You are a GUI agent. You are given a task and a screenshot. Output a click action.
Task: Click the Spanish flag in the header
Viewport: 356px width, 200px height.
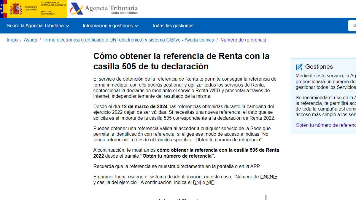4,9
